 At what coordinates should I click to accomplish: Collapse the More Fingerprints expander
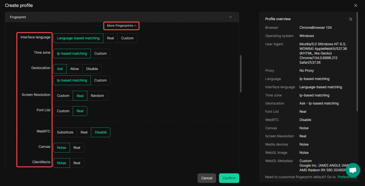tap(122, 26)
